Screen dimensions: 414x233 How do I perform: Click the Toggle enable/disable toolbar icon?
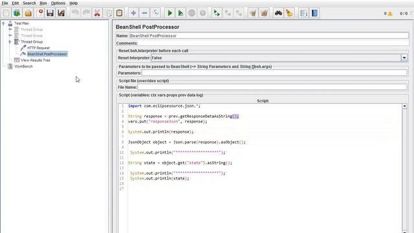156,13
